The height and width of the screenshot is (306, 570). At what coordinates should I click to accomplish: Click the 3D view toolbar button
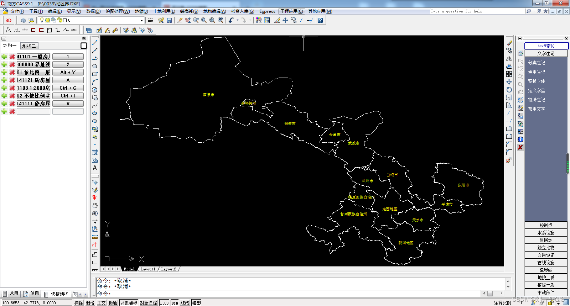coord(8,20)
